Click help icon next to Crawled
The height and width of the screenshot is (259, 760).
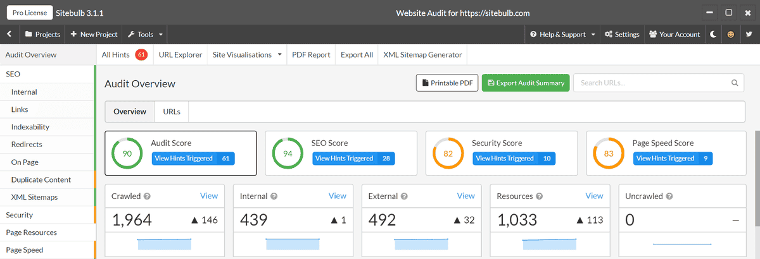point(147,196)
